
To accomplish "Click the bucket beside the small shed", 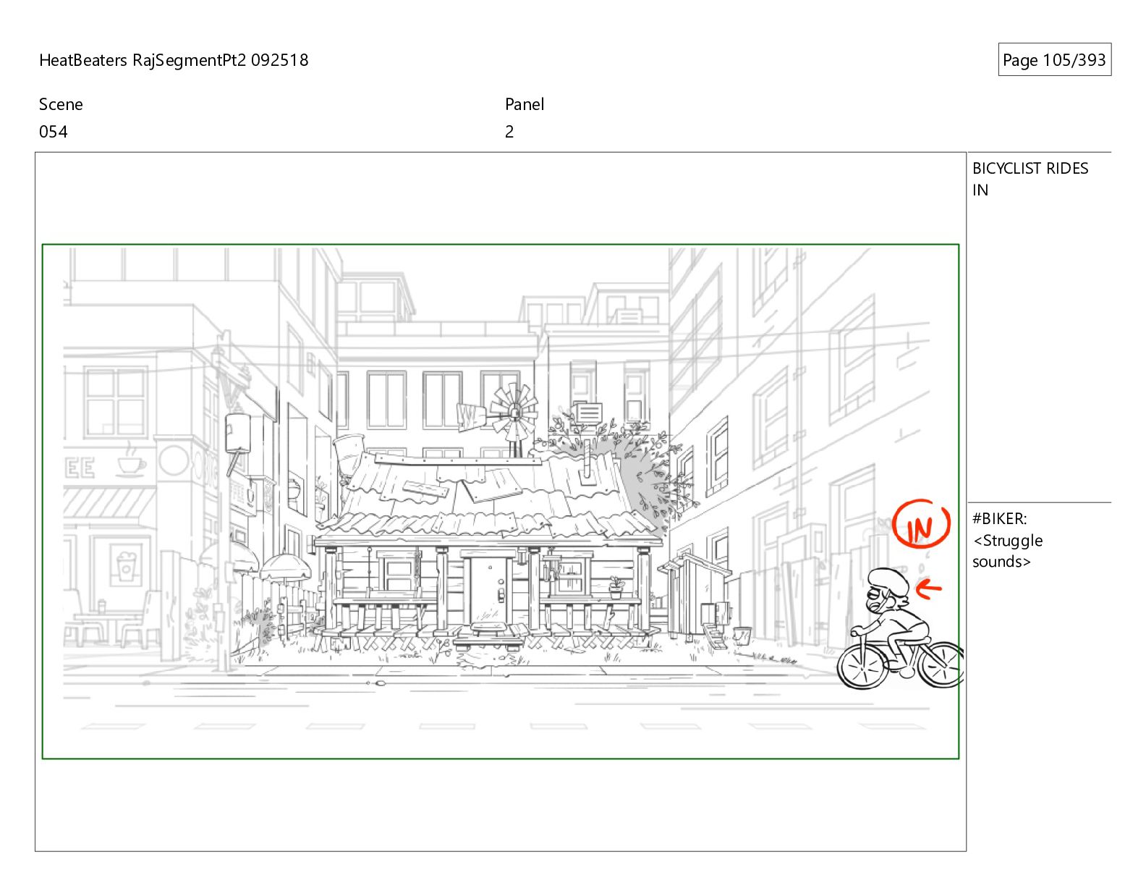I will click(x=742, y=636).
